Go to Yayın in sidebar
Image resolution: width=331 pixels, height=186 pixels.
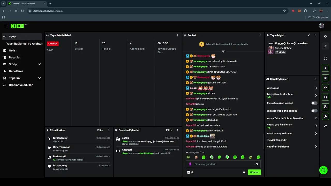click(x=22, y=37)
